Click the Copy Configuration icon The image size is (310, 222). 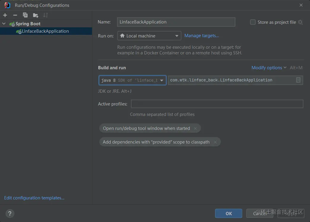25,15
